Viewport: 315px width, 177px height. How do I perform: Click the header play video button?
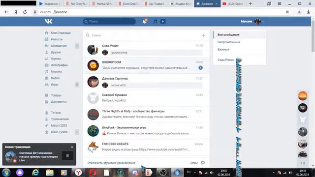[163, 21]
